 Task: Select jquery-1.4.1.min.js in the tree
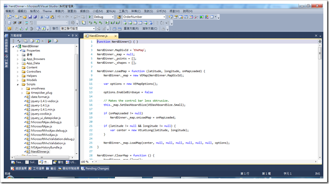[x=43, y=109]
